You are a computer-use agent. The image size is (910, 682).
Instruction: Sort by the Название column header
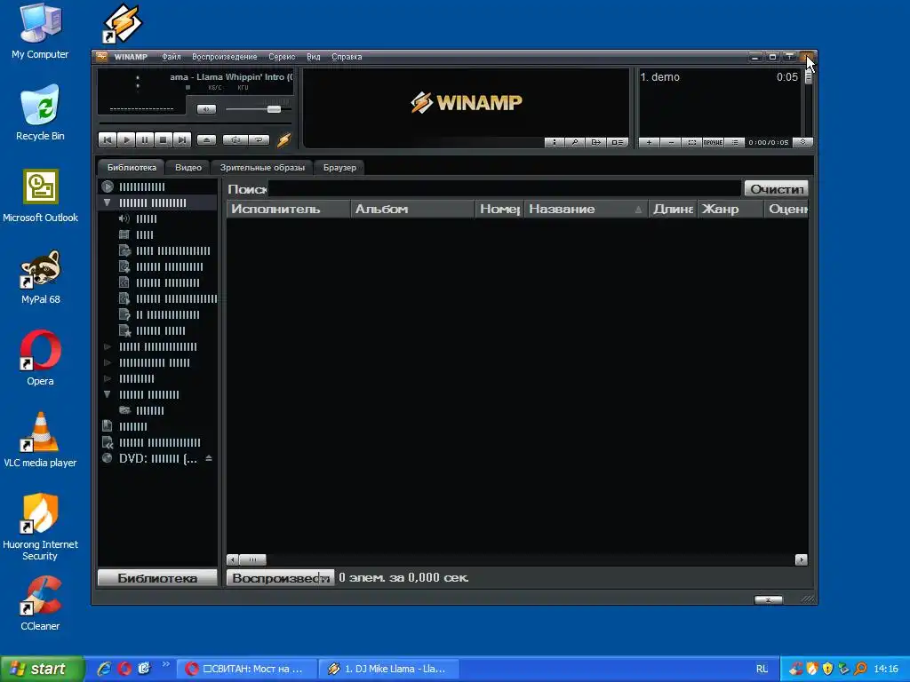[586, 210]
